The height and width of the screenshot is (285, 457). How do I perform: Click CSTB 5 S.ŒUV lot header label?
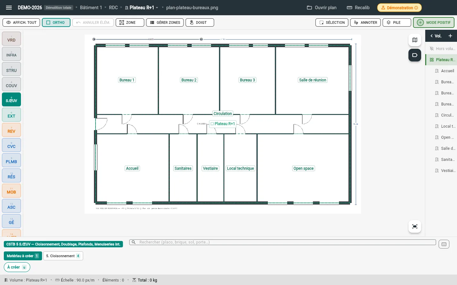click(x=63, y=244)
